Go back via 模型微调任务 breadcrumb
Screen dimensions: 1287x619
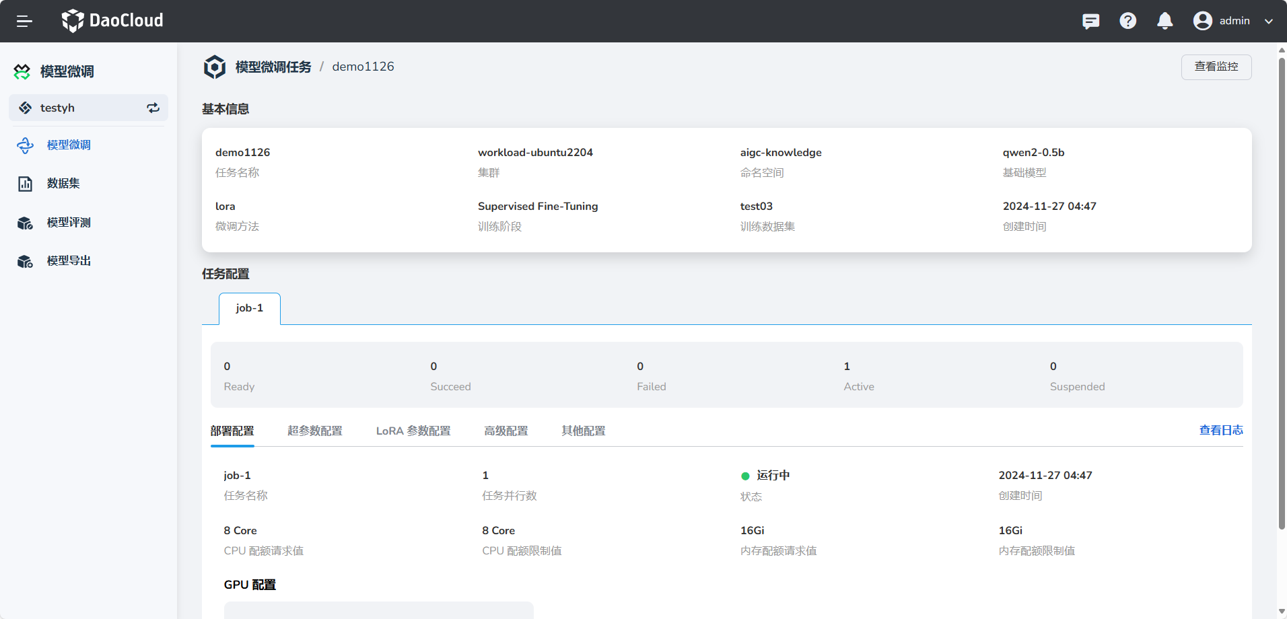273,67
